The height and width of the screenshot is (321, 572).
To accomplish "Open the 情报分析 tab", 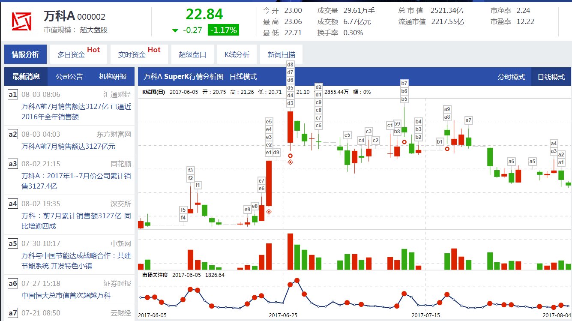I will pyautogui.click(x=25, y=54).
